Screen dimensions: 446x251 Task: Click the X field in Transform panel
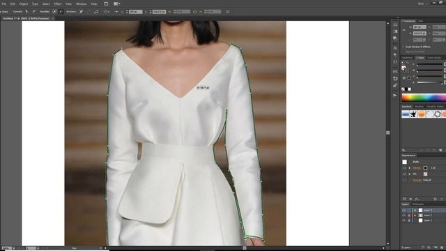tap(420, 27)
